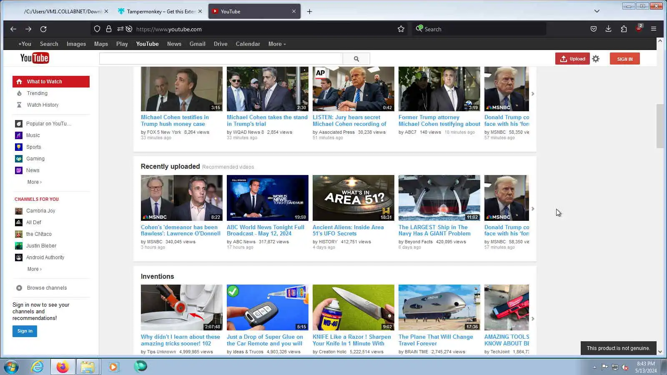Image resolution: width=667 pixels, height=375 pixels.
Task: Click the browser address bar URL
Action: tap(169, 29)
